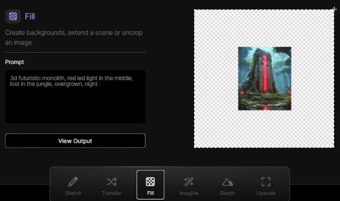This screenshot has width=340, height=201.
Task: Select the Sketch pencil tool icon
Action: coord(73,182)
